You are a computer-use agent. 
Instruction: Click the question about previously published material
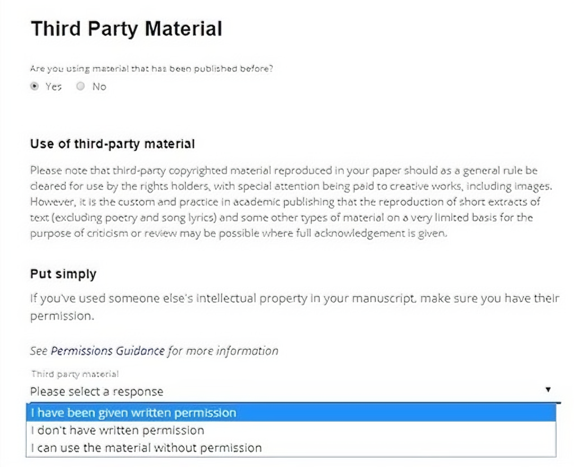click(x=151, y=69)
